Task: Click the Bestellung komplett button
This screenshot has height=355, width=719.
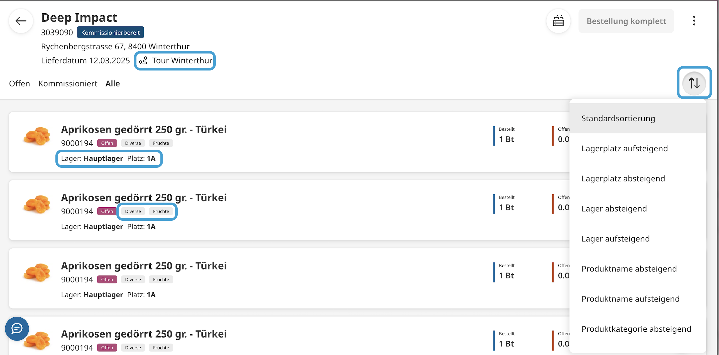Action: (626, 21)
